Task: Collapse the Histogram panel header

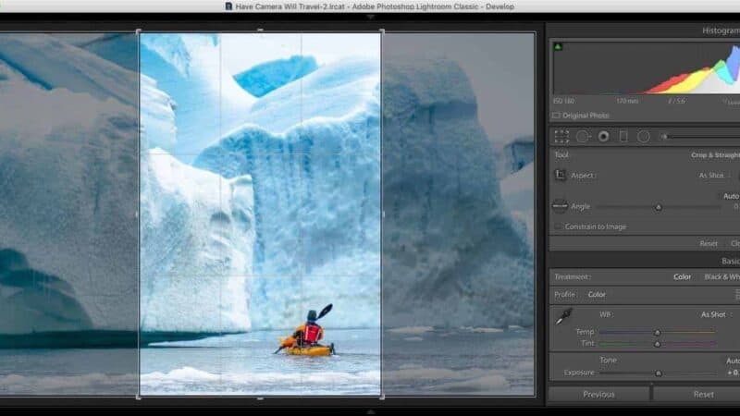Action: pyautogui.click(x=721, y=31)
